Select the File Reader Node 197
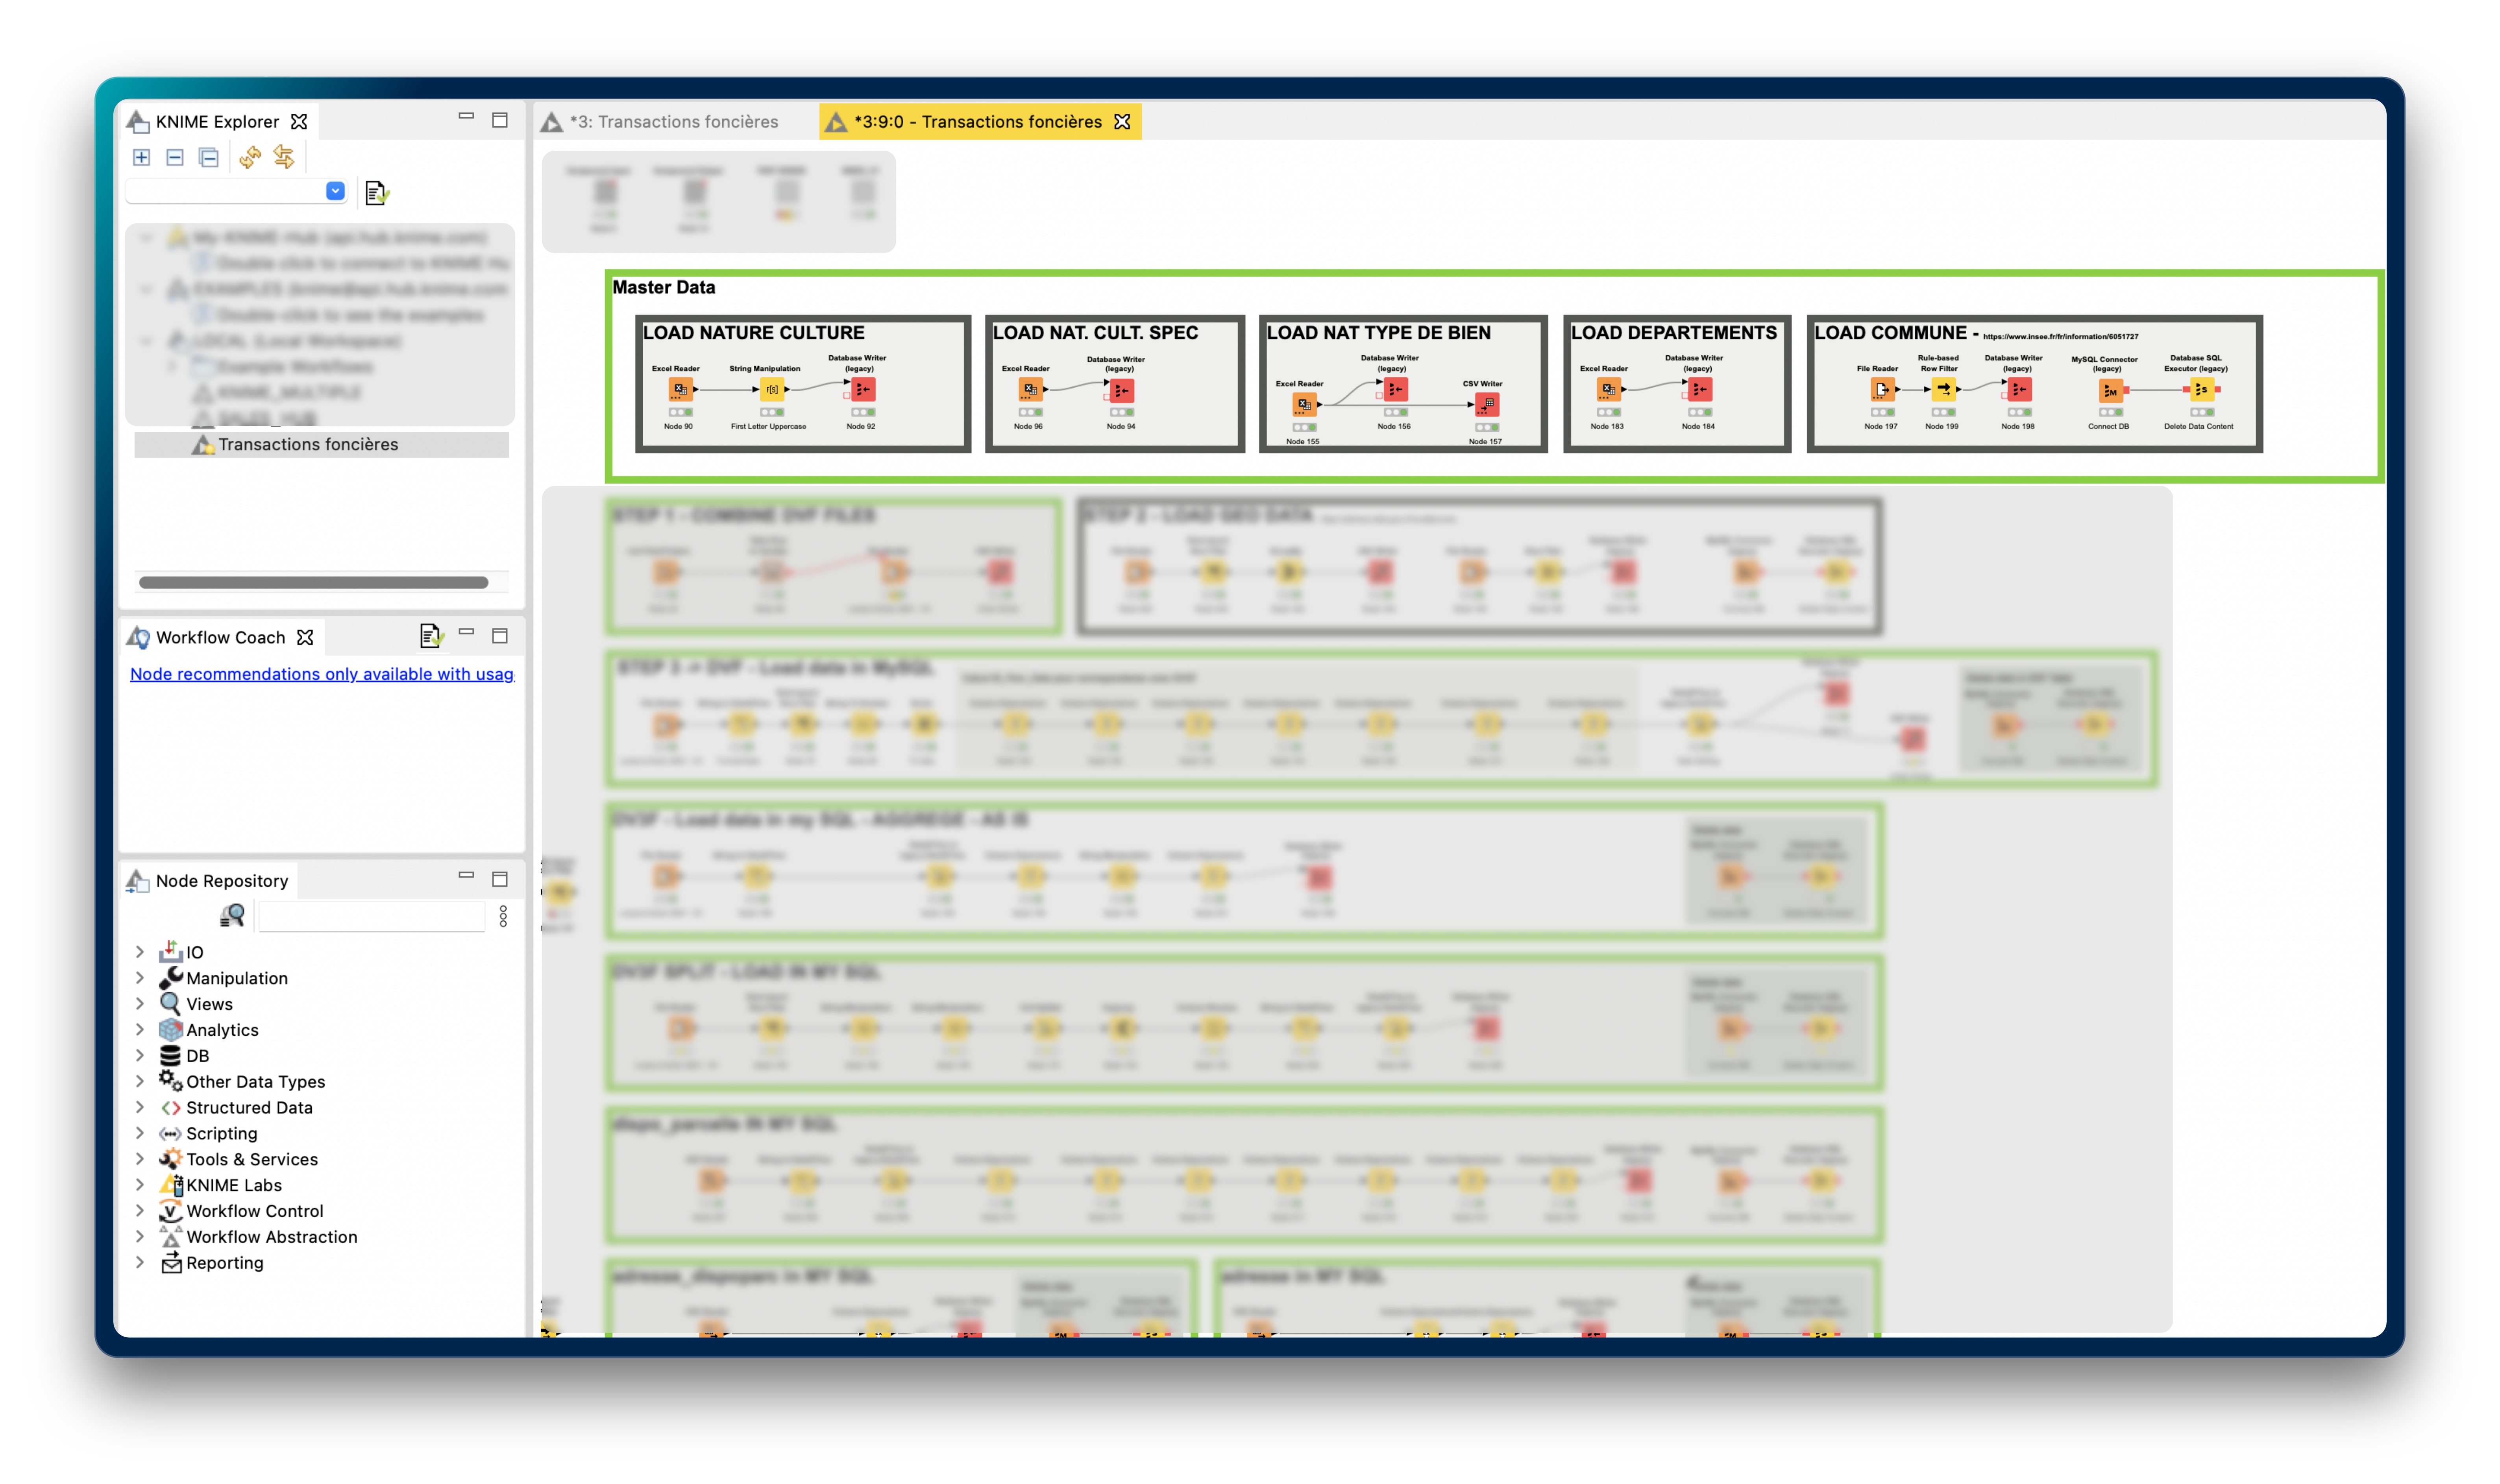 pyautogui.click(x=1882, y=390)
